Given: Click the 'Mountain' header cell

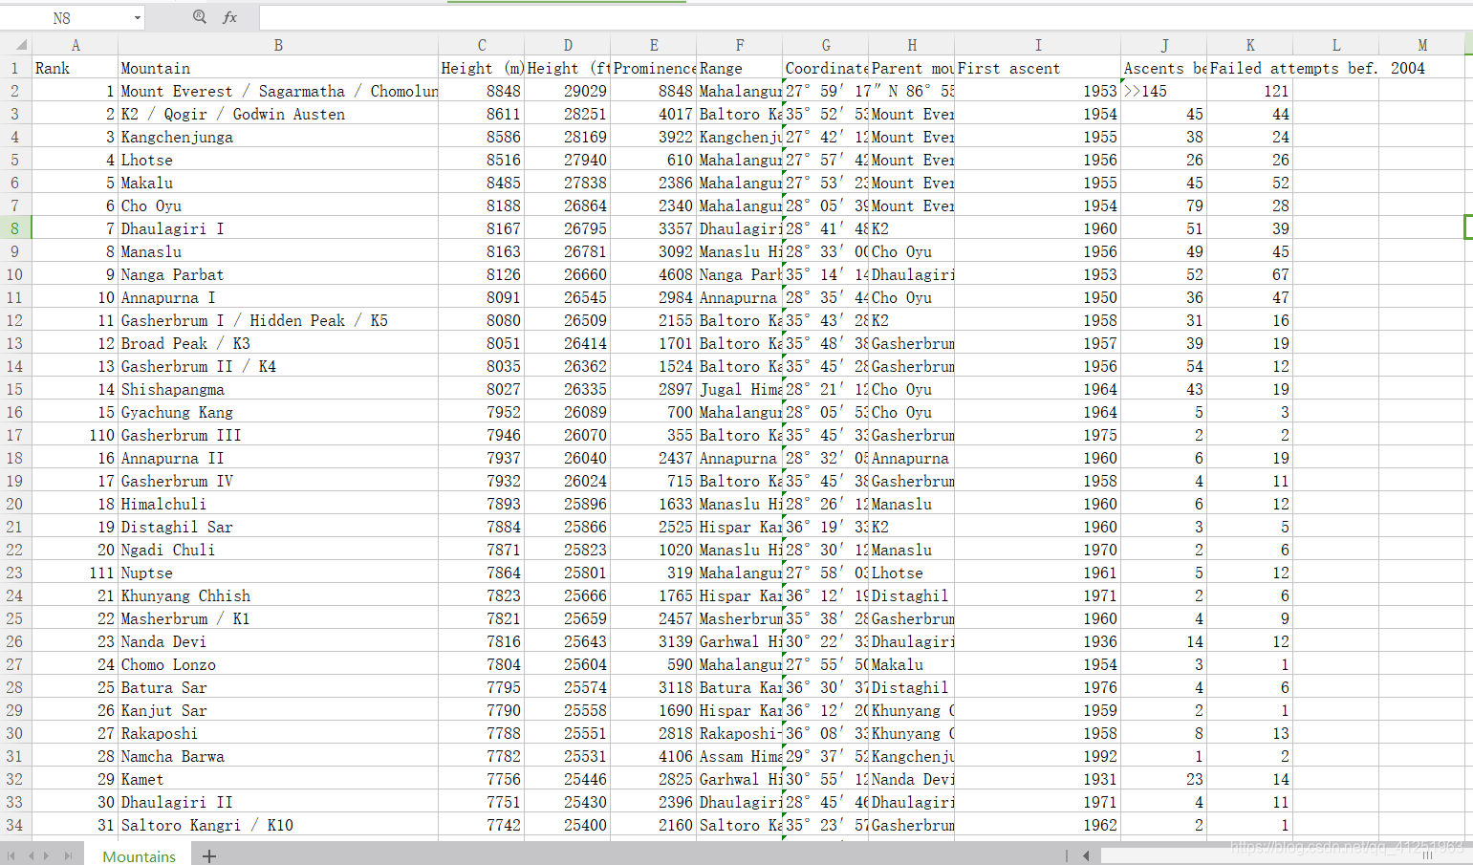Looking at the screenshot, I should [278, 68].
